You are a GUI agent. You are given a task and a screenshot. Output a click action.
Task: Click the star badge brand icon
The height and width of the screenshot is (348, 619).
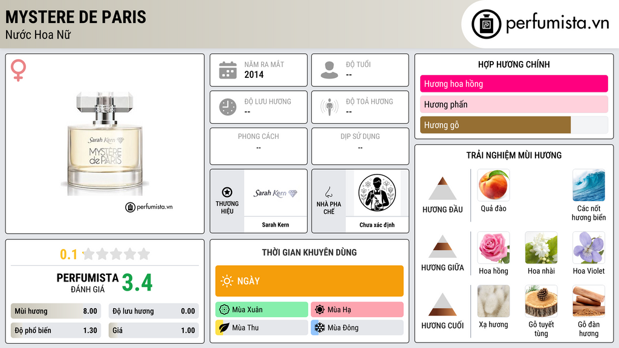(x=227, y=192)
